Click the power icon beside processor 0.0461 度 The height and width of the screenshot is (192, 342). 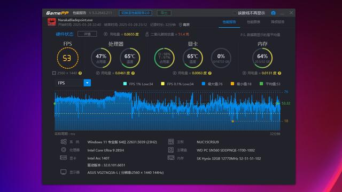pyautogui.click(x=98, y=73)
